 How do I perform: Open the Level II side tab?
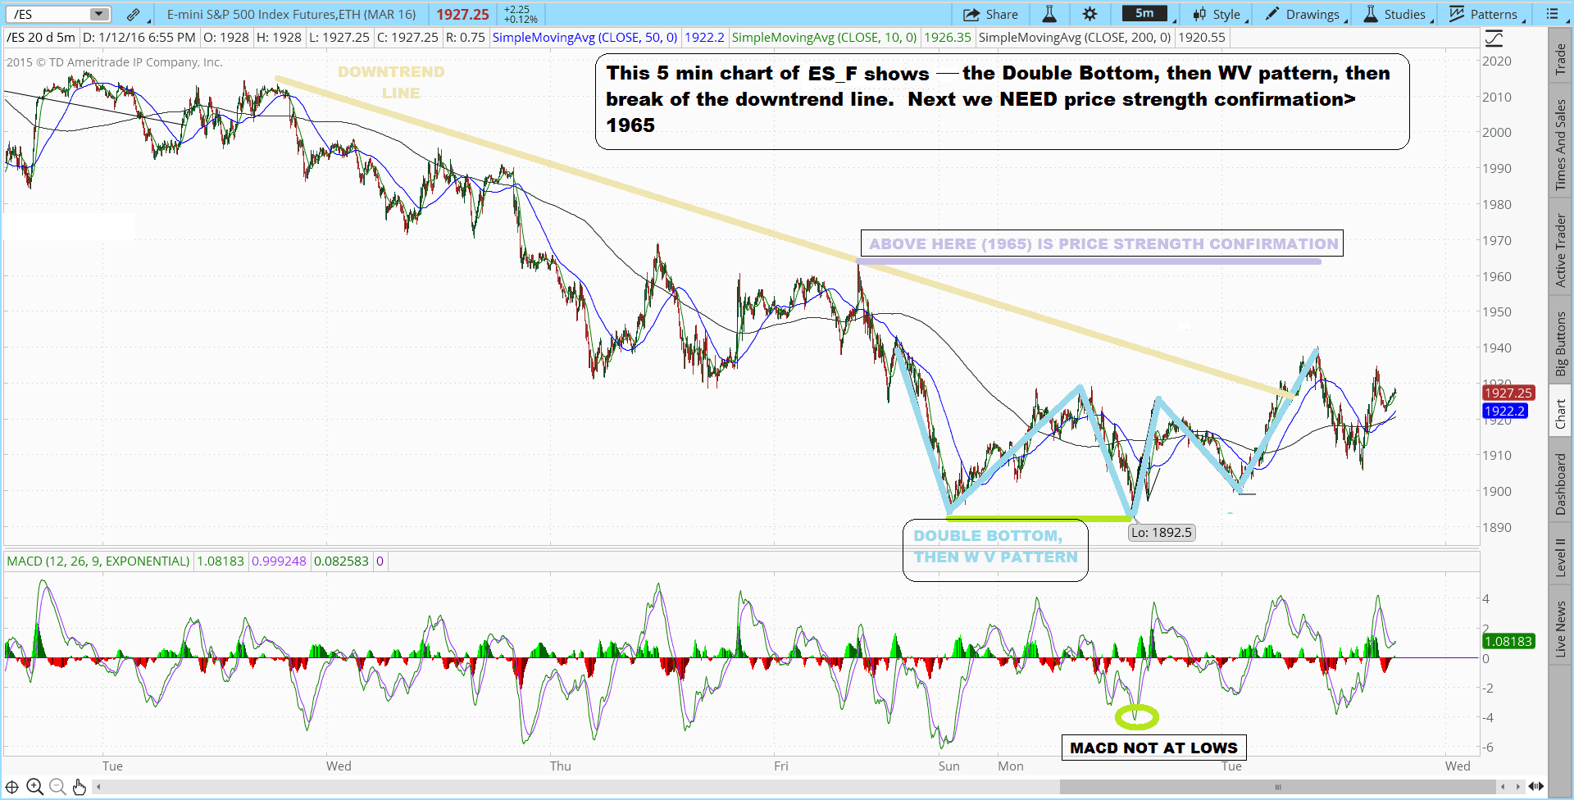tap(1561, 557)
